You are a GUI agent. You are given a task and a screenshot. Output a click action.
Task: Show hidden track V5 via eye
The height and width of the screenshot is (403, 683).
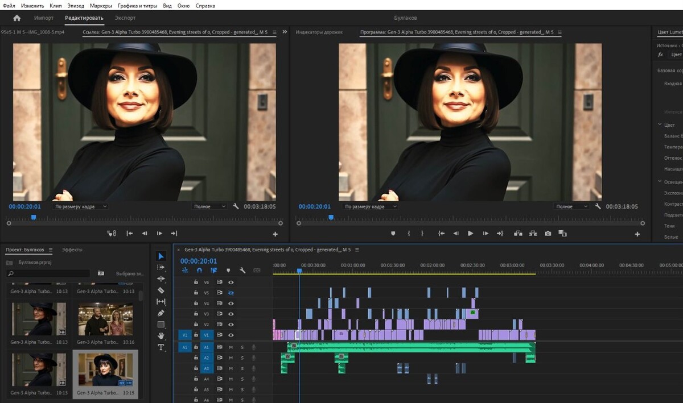[x=231, y=293]
